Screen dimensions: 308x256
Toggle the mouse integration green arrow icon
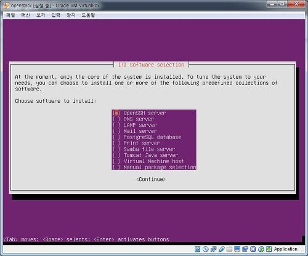click(261, 249)
